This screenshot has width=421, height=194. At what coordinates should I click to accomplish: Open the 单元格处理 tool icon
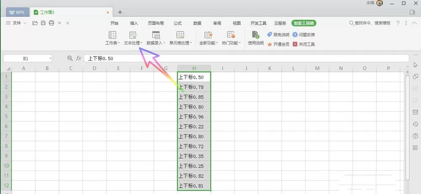180,35
